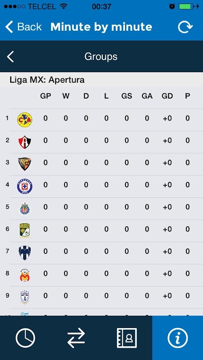Tap the refresh icon in header
This screenshot has height=360, width=203.
click(x=185, y=27)
